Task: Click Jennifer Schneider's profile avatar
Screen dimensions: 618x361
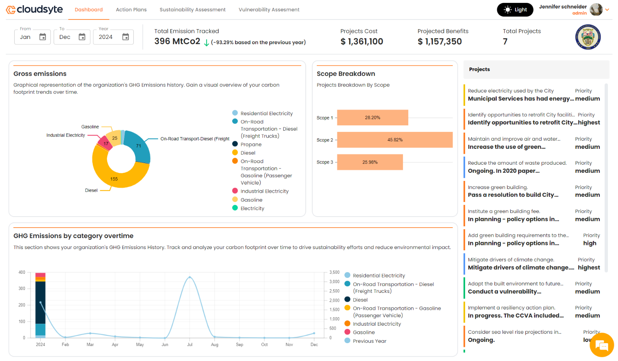Action: tap(596, 9)
